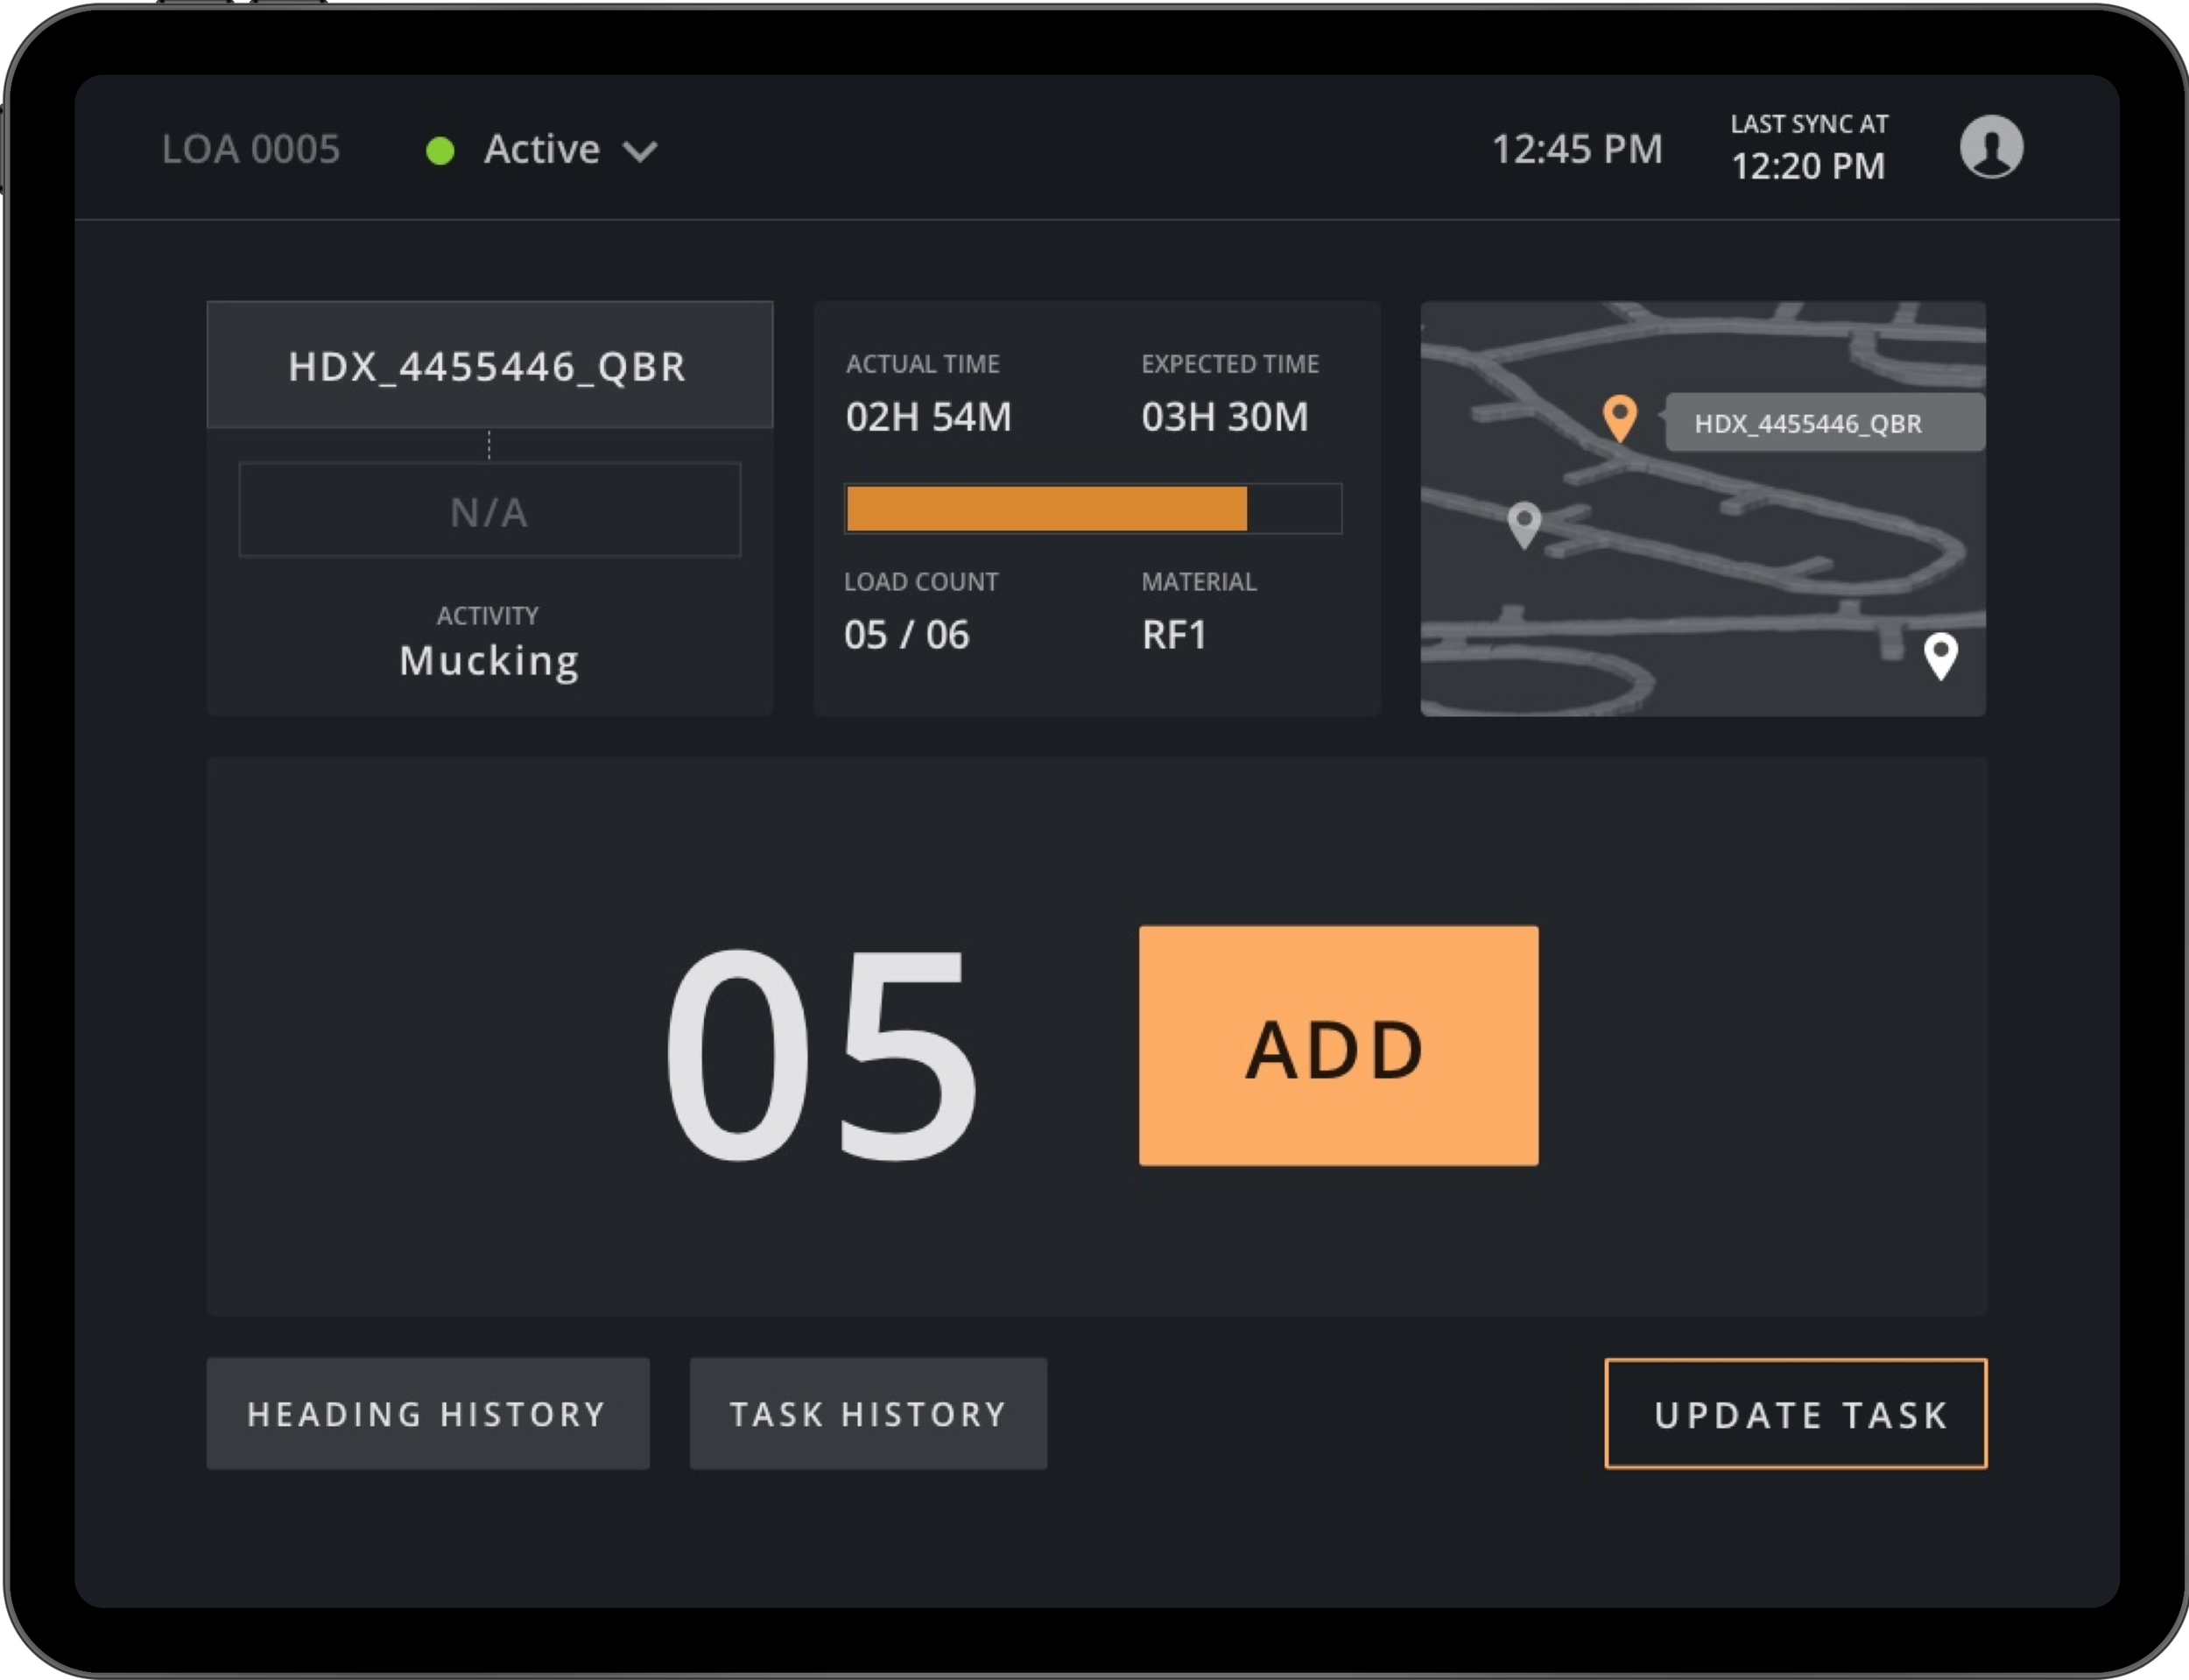The image size is (2189, 1680).
Task: Expand the Active status dropdown chevron
Action: point(640,152)
